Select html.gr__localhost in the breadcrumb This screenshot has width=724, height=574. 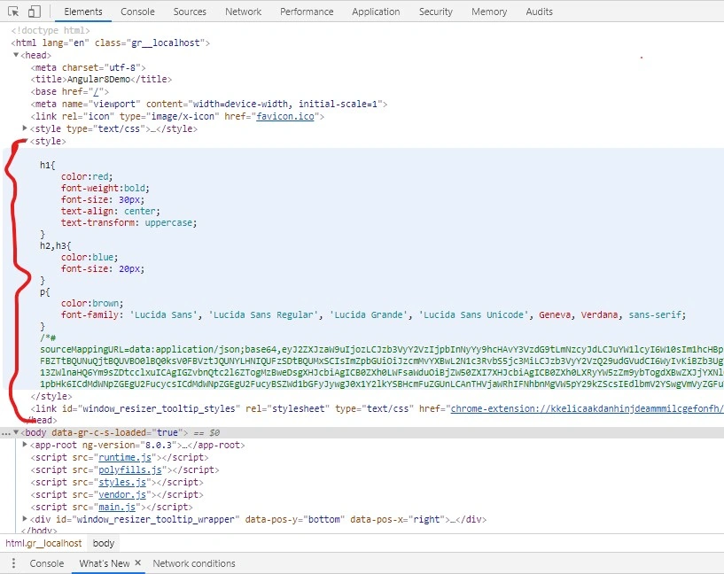tap(43, 543)
